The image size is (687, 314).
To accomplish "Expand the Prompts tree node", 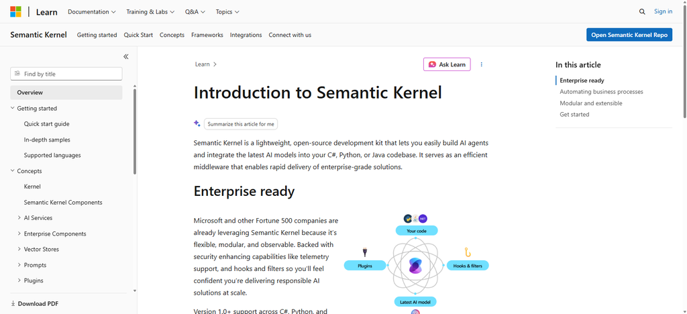I will point(19,265).
